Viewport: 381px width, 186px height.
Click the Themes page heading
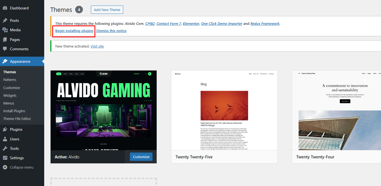click(61, 10)
